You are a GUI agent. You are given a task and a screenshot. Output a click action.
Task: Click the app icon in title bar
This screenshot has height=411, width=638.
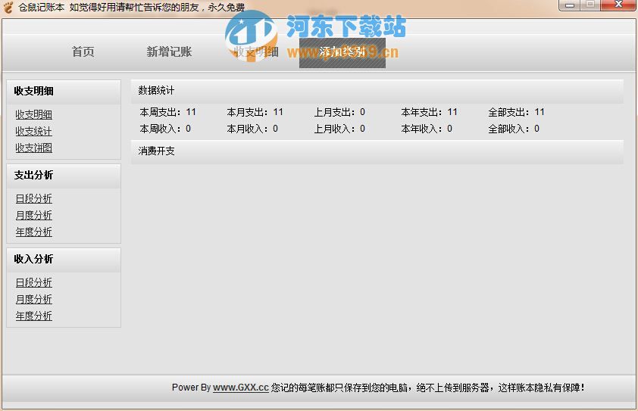(8, 8)
